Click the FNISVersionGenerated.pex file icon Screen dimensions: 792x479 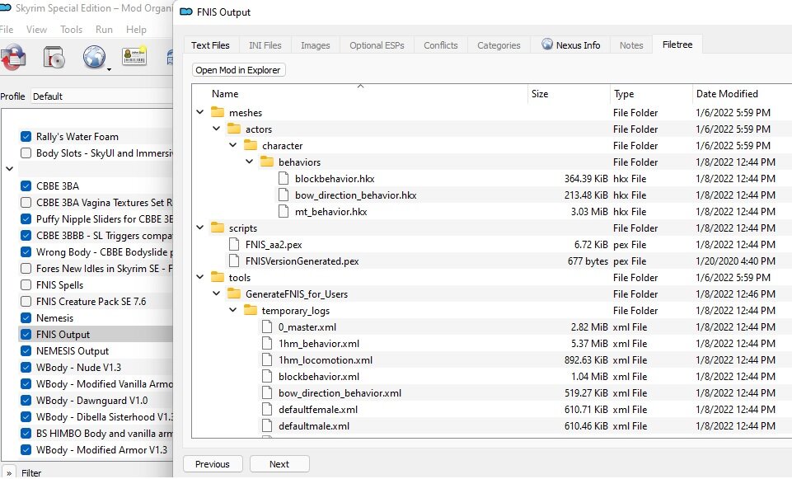point(234,261)
